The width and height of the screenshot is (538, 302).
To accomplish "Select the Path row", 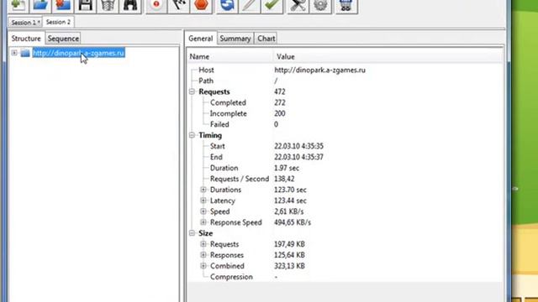I will 345,81.
